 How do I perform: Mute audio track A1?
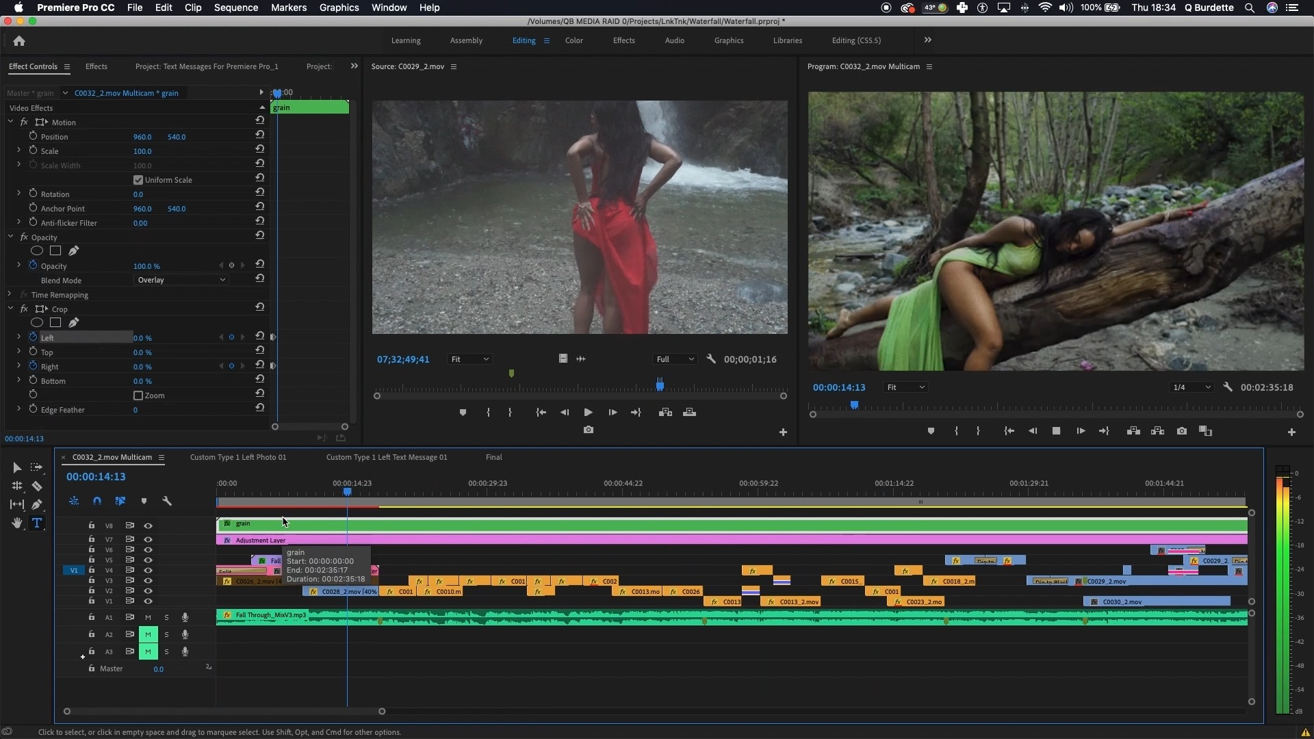click(148, 617)
